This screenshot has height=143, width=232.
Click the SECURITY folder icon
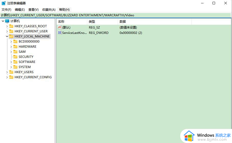[x=15, y=57]
